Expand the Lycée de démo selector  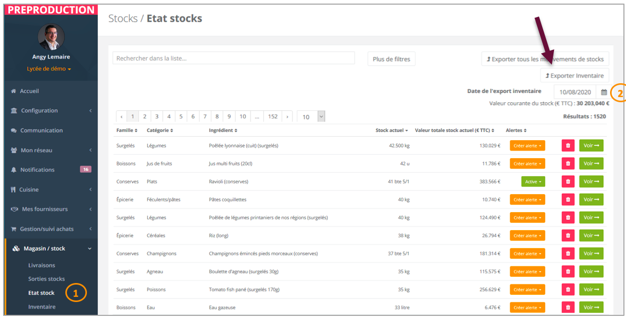pos(49,69)
